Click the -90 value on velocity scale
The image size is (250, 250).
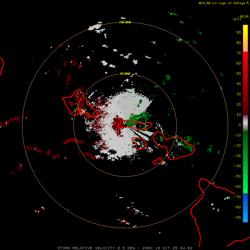tap(237, 217)
